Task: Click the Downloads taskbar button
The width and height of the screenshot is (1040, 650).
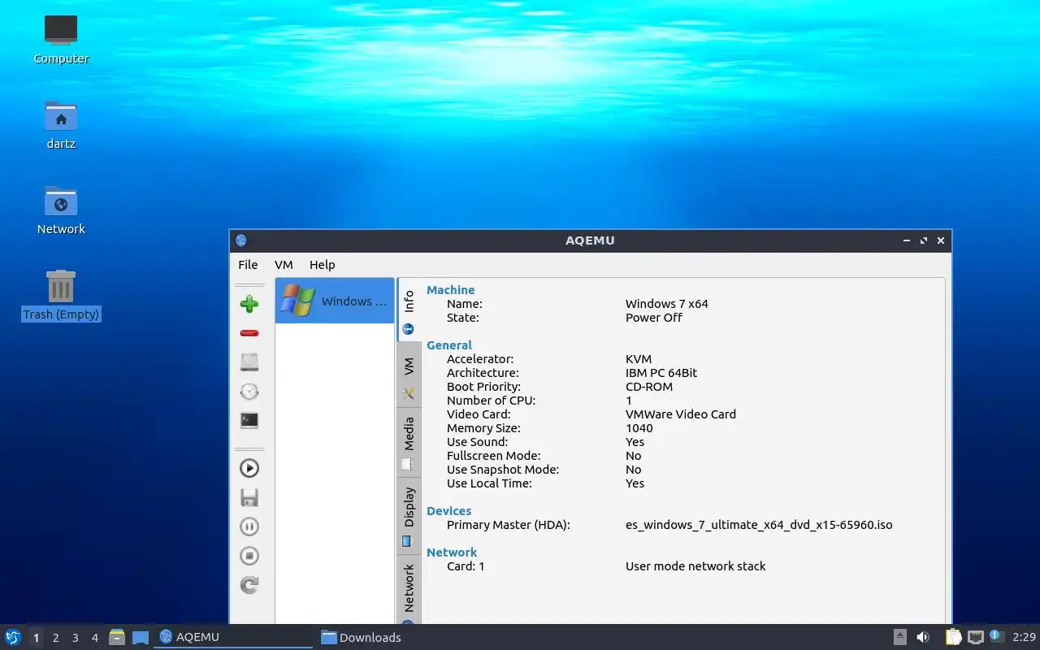Action: point(394,637)
